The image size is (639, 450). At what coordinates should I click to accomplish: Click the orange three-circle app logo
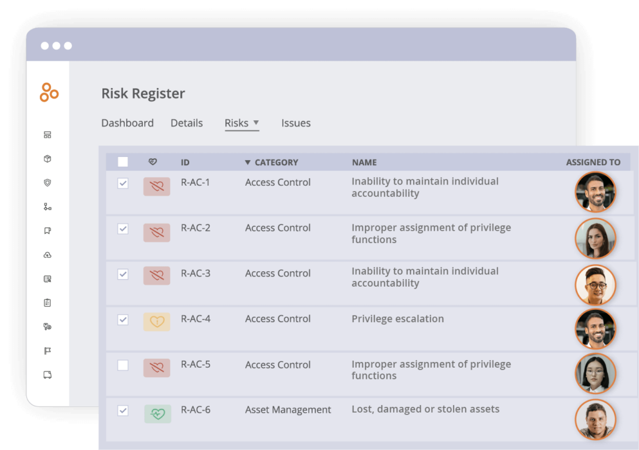click(49, 92)
